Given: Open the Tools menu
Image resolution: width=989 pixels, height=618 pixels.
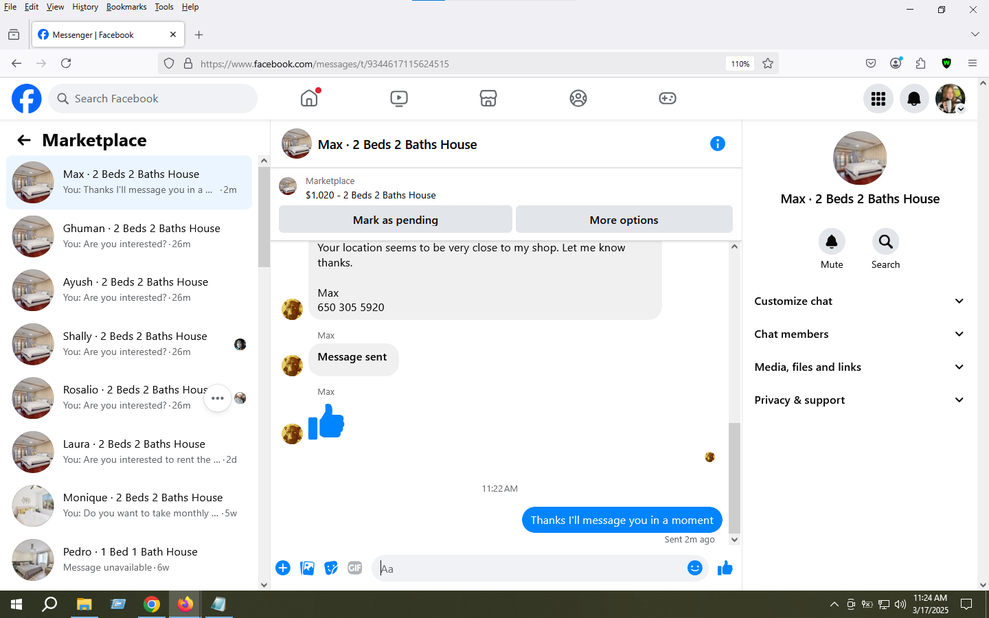Looking at the screenshot, I should [x=164, y=7].
